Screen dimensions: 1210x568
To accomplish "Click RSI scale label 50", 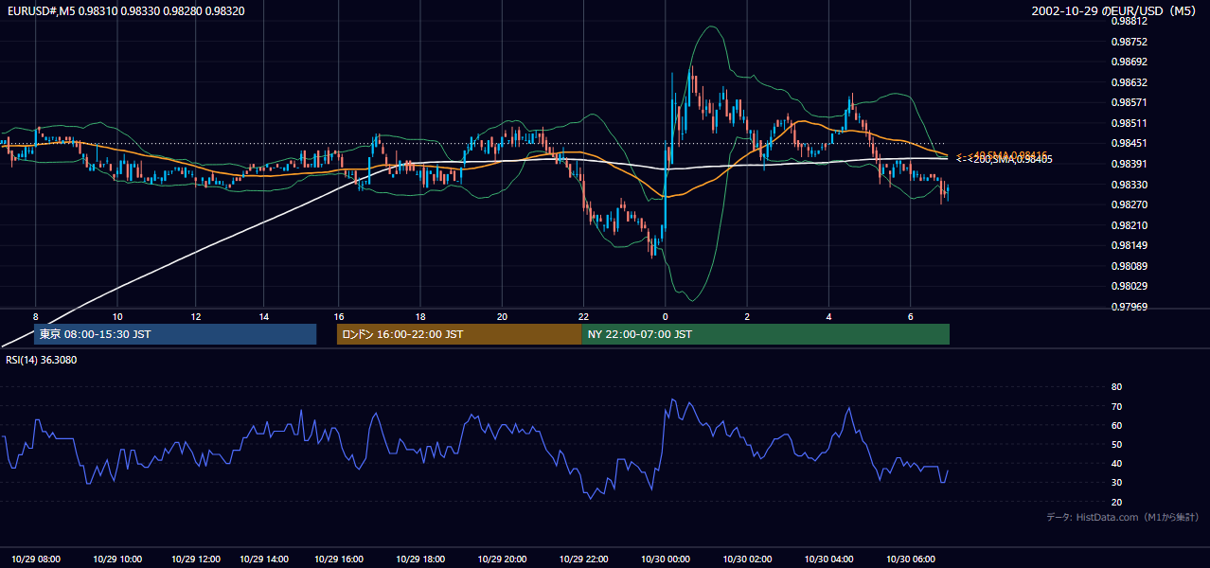I will coord(1116,444).
